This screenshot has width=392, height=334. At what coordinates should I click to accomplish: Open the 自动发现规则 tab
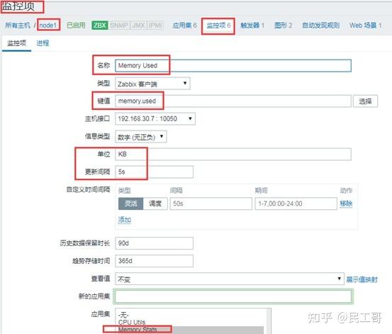(x=320, y=26)
